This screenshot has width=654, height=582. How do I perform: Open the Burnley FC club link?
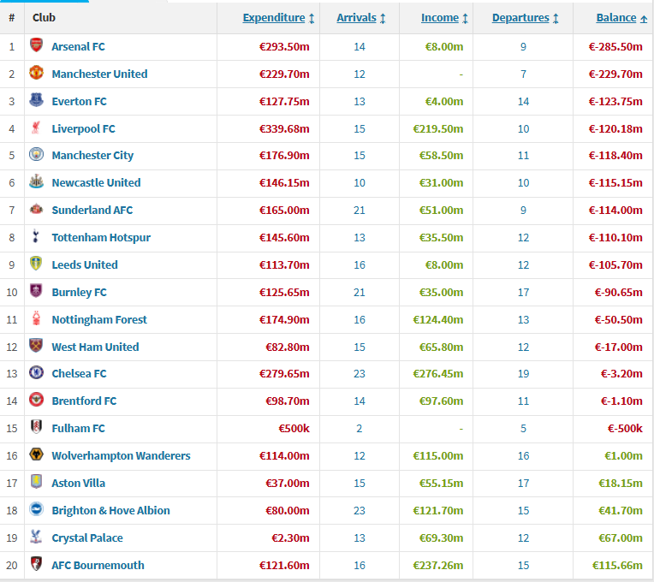(x=79, y=293)
